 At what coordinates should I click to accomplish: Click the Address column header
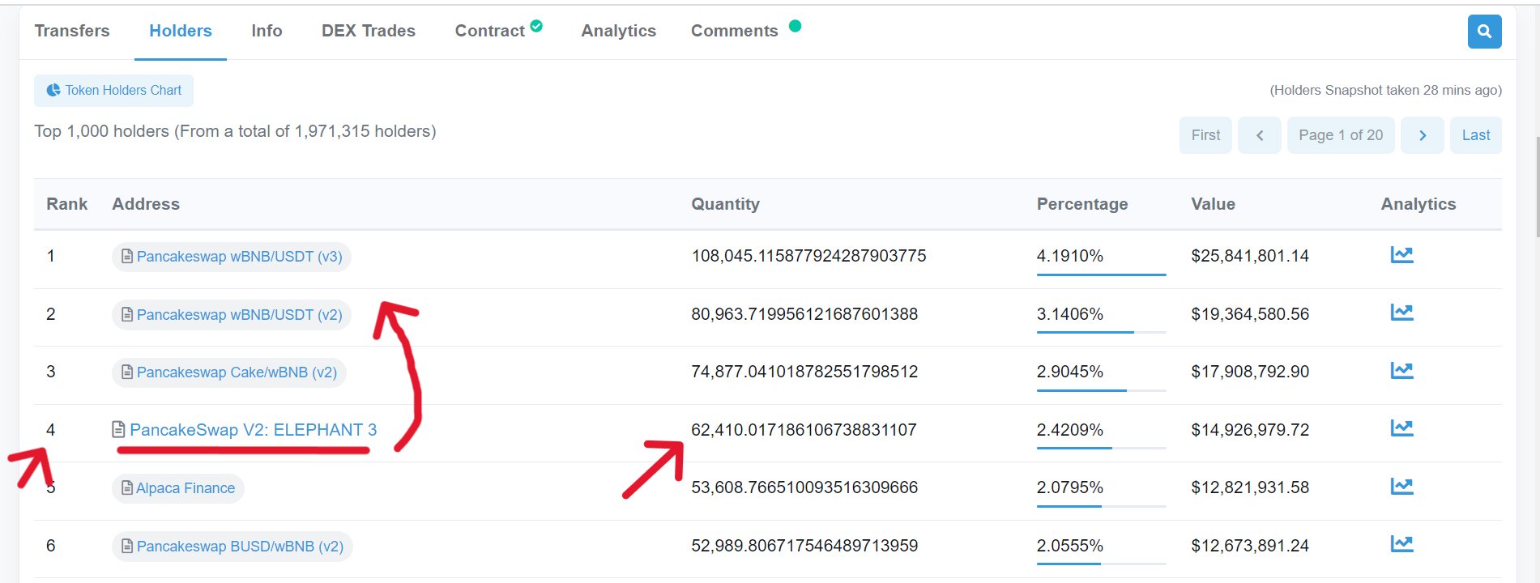(x=146, y=204)
